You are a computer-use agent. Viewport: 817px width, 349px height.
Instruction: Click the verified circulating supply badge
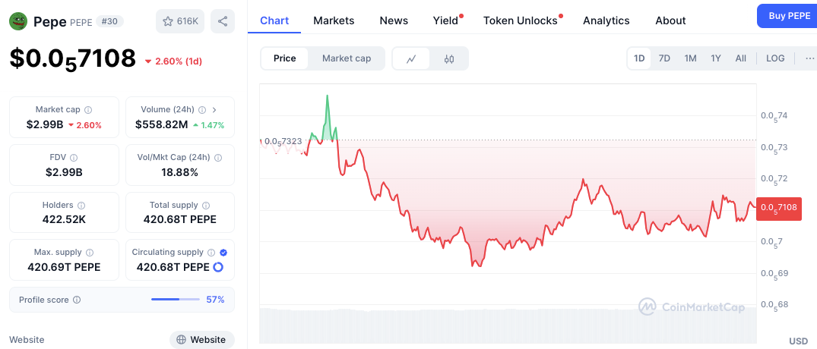(223, 253)
